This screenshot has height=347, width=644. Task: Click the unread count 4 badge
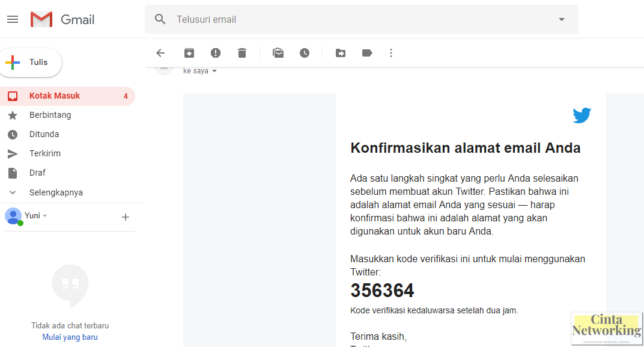(x=126, y=96)
